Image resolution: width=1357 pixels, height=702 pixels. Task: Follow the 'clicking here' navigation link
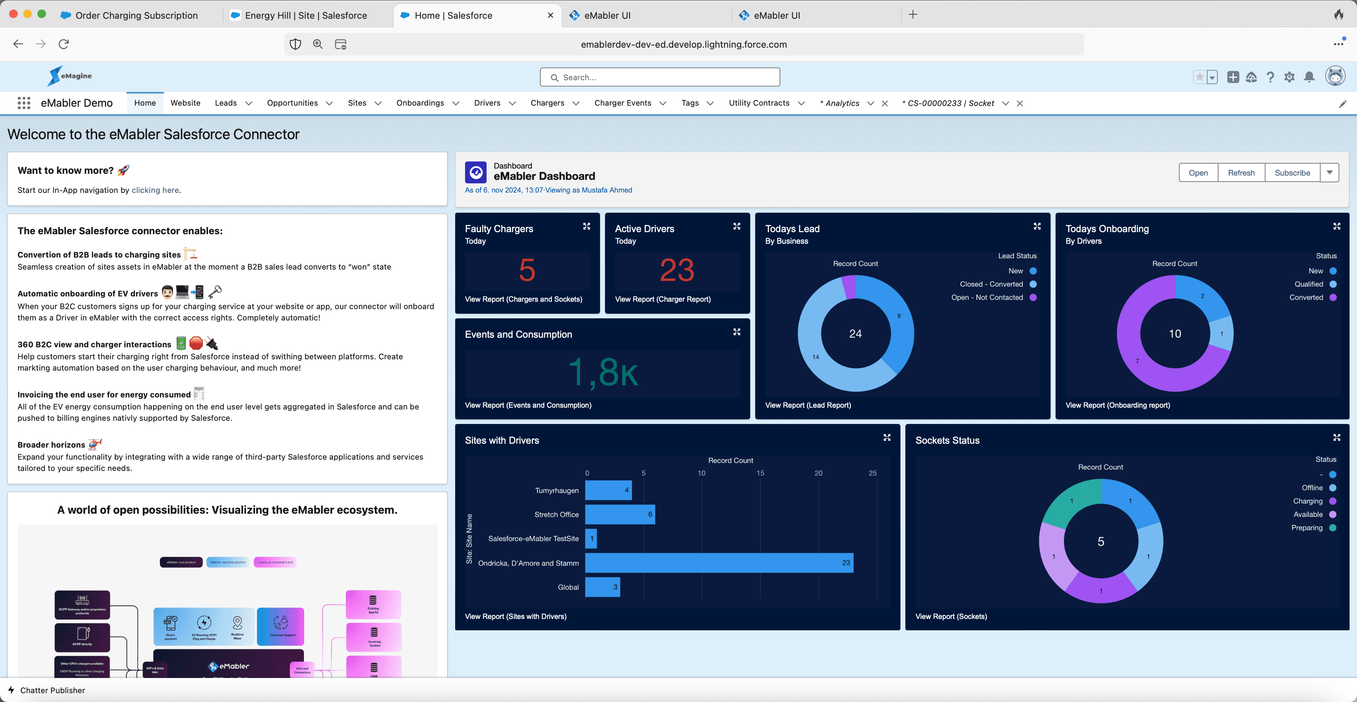(155, 190)
